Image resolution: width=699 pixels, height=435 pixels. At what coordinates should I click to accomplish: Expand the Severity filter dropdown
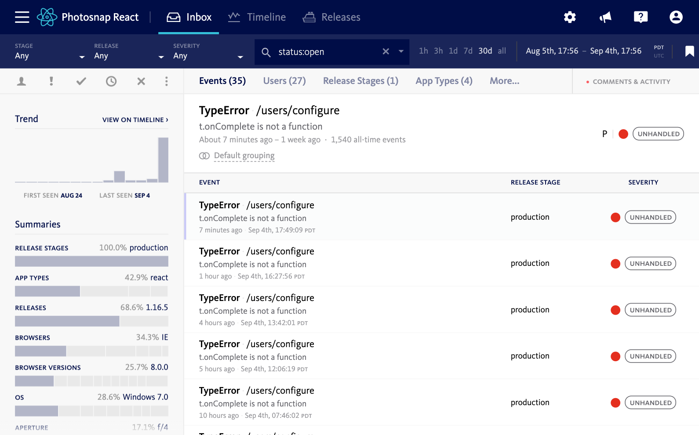pyautogui.click(x=208, y=51)
